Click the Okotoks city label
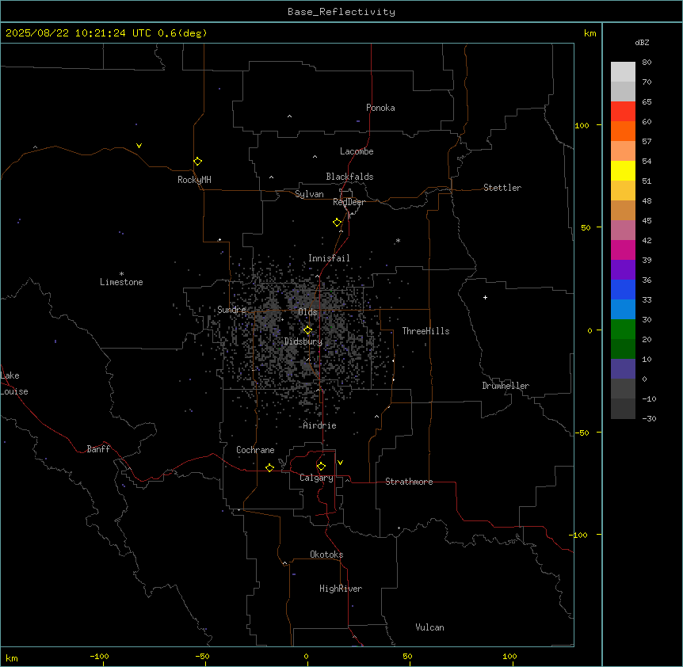683x667 pixels. click(326, 555)
